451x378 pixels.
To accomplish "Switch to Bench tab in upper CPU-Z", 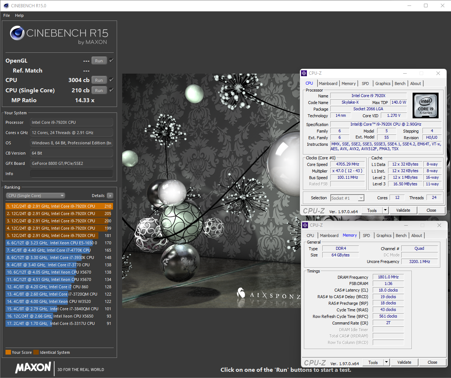I will (x=400, y=84).
